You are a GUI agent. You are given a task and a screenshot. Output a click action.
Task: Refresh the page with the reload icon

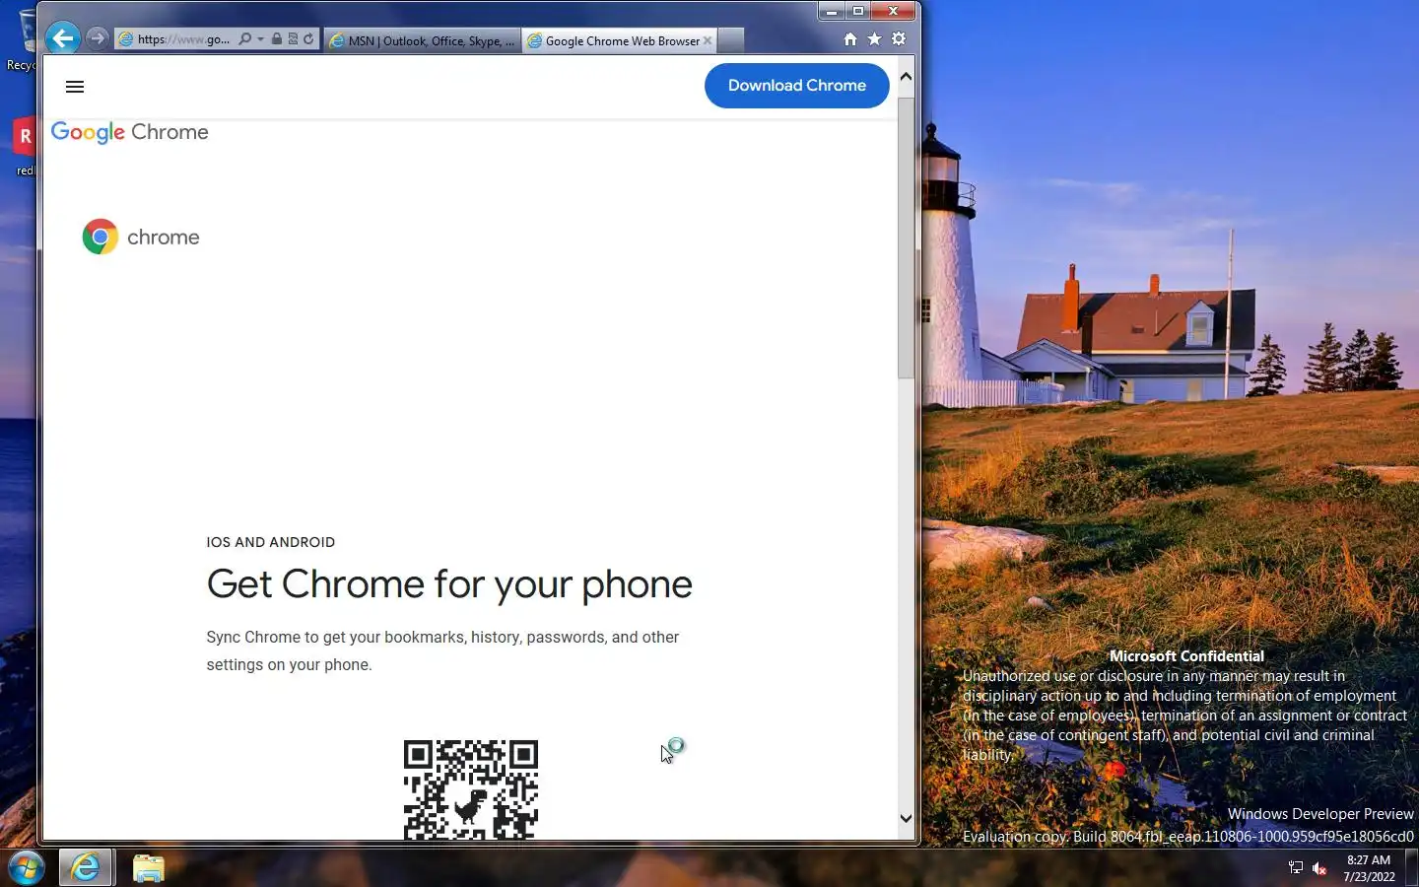click(x=308, y=39)
